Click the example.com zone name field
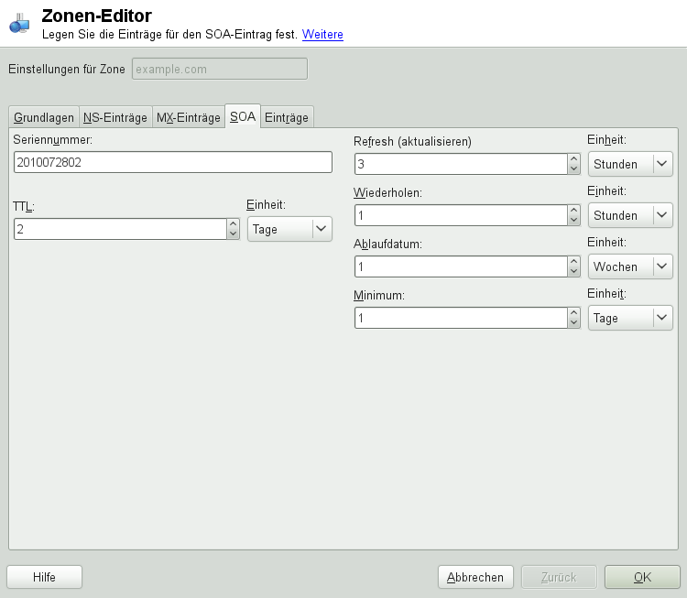The height and width of the screenshot is (598, 687). point(220,69)
